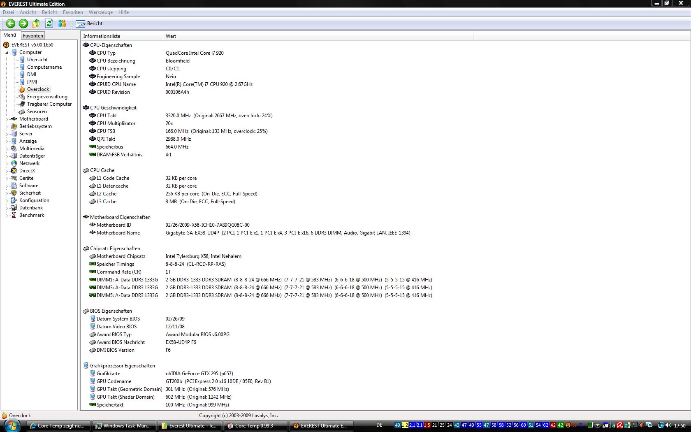Open the Ansicht menu
Viewport: 691px width, 432px height.
(x=28, y=12)
